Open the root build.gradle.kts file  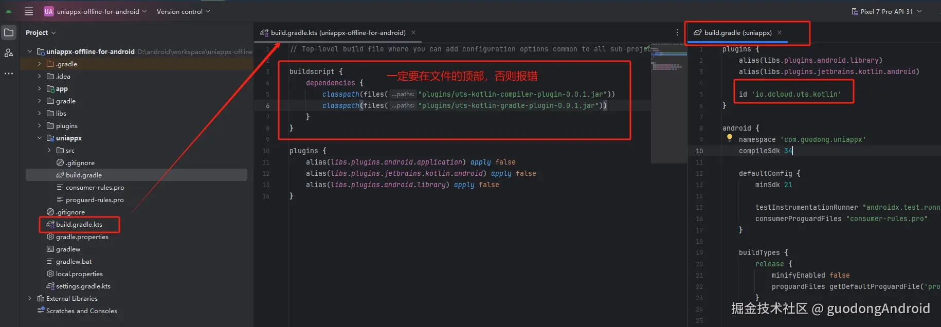point(75,224)
